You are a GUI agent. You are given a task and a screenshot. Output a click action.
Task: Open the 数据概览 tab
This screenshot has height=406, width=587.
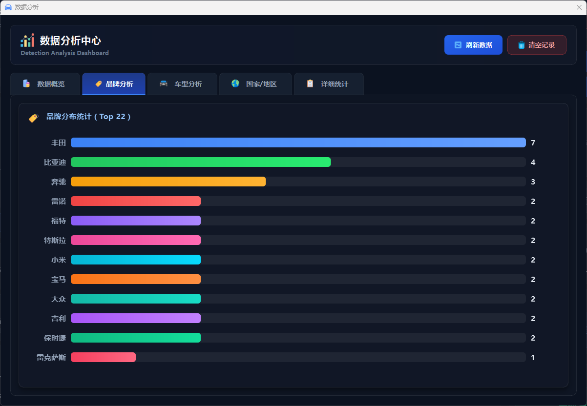pos(45,84)
